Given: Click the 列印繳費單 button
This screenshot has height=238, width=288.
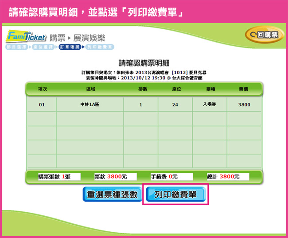Looking at the screenshot, I should click(175, 194).
